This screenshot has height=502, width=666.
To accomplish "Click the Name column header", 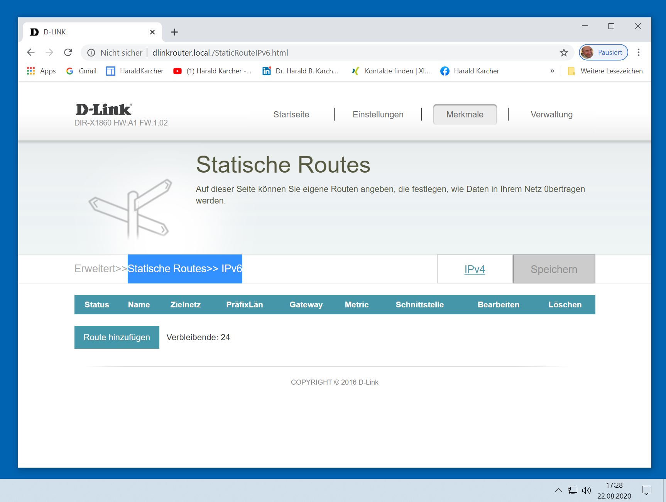I will tap(139, 305).
